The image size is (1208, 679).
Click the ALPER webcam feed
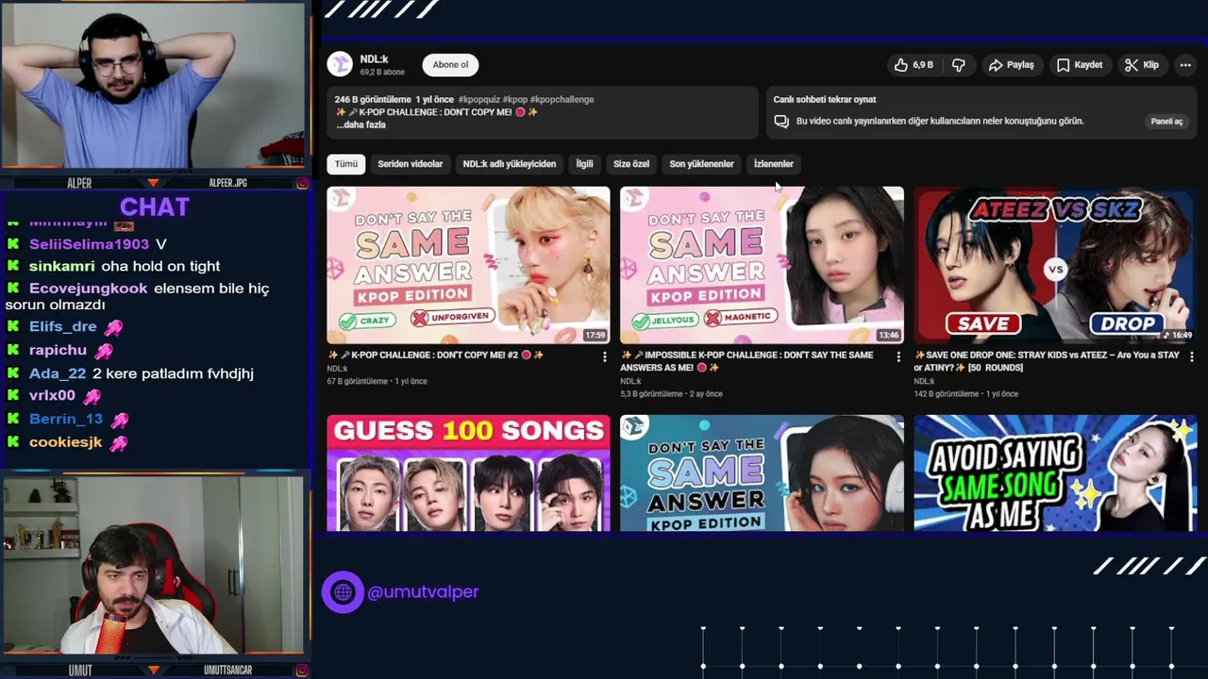pos(154,88)
